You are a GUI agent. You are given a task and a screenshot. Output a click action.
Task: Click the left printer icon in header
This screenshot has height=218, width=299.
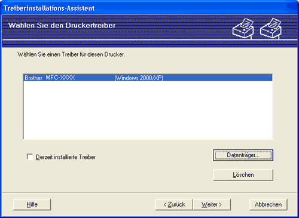click(x=243, y=28)
